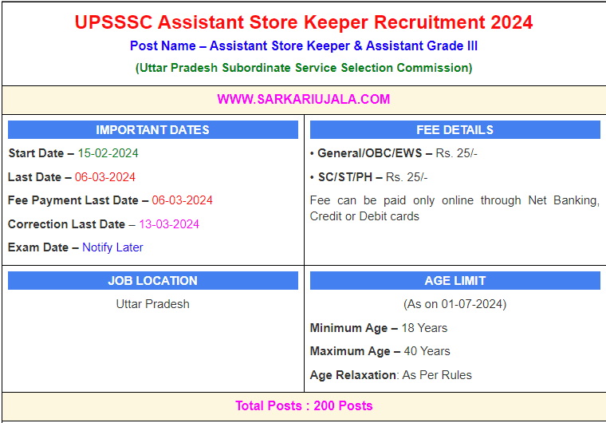Click the Minimum Age 18 Years line
The width and height of the screenshot is (606, 423).
(379, 328)
